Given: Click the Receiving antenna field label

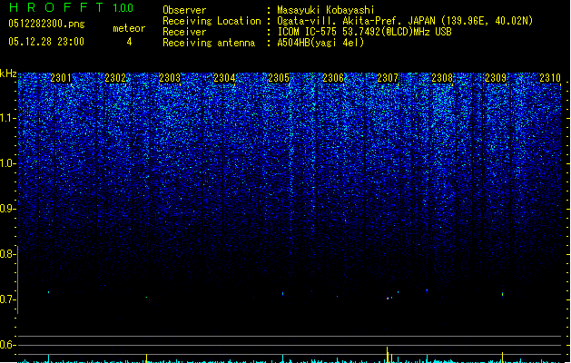Looking at the screenshot, I should (x=209, y=43).
